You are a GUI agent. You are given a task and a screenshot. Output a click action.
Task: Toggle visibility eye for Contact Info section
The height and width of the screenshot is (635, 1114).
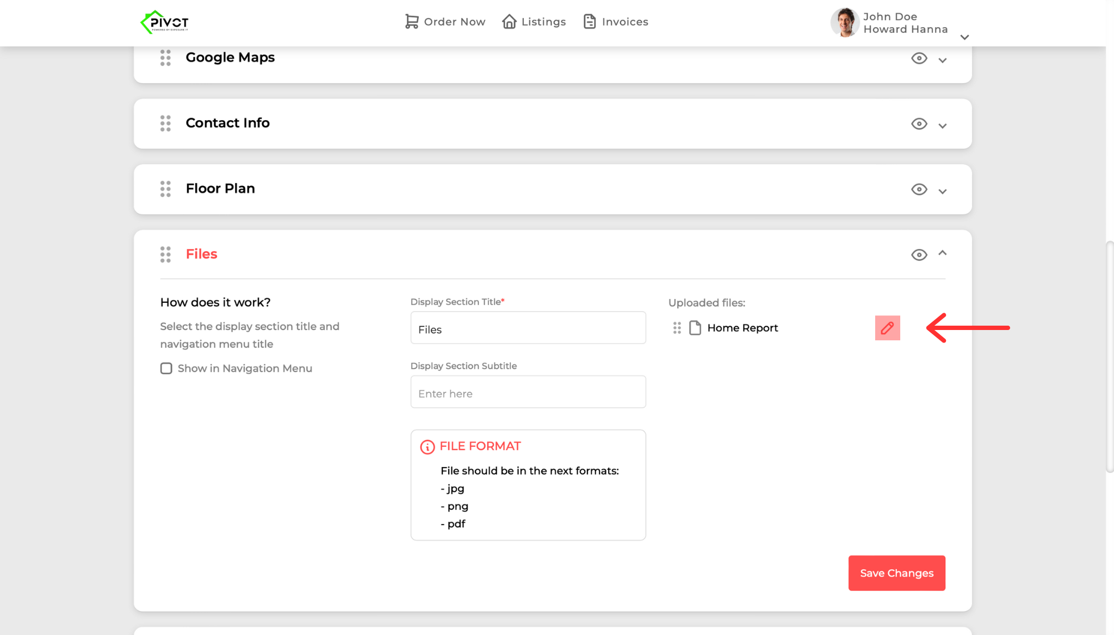[919, 124]
